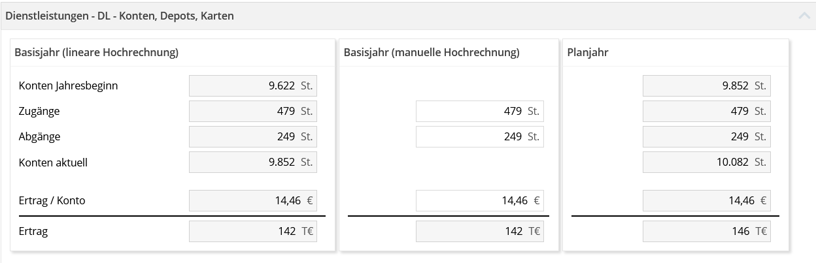Click Basisjahr (manuelle Hochrechnung) panel title

click(x=432, y=53)
